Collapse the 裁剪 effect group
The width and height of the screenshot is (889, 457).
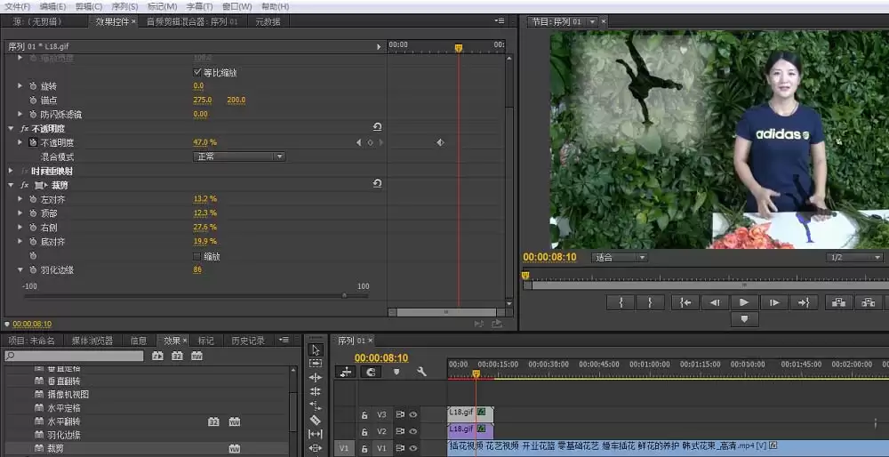pyautogui.click(x=11, y=185)
